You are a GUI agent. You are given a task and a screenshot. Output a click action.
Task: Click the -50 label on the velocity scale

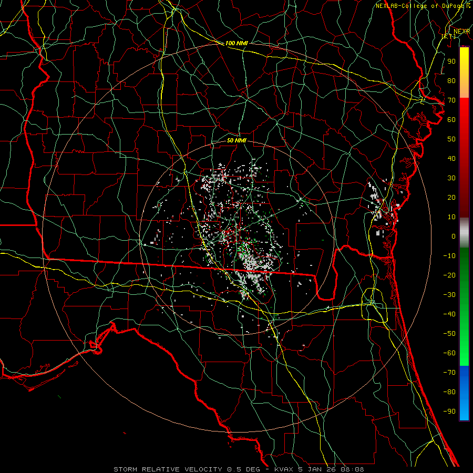[x=449, y=333]
